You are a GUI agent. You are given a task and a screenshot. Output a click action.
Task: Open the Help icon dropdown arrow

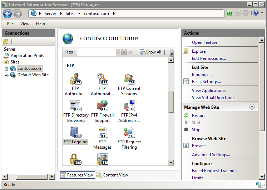pyautogui.click(x=262, y=13)
